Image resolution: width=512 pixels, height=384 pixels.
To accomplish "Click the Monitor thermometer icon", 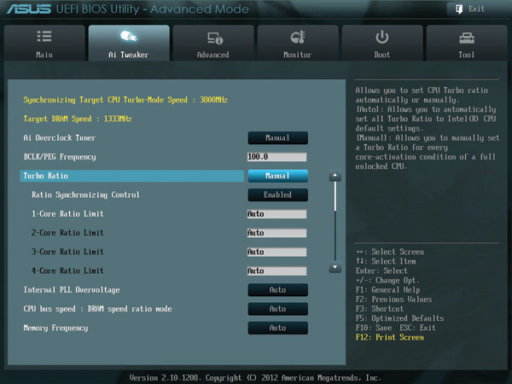I will (298, 38).
